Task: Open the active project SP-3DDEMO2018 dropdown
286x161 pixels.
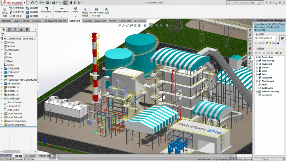Action: click(277, 38)
